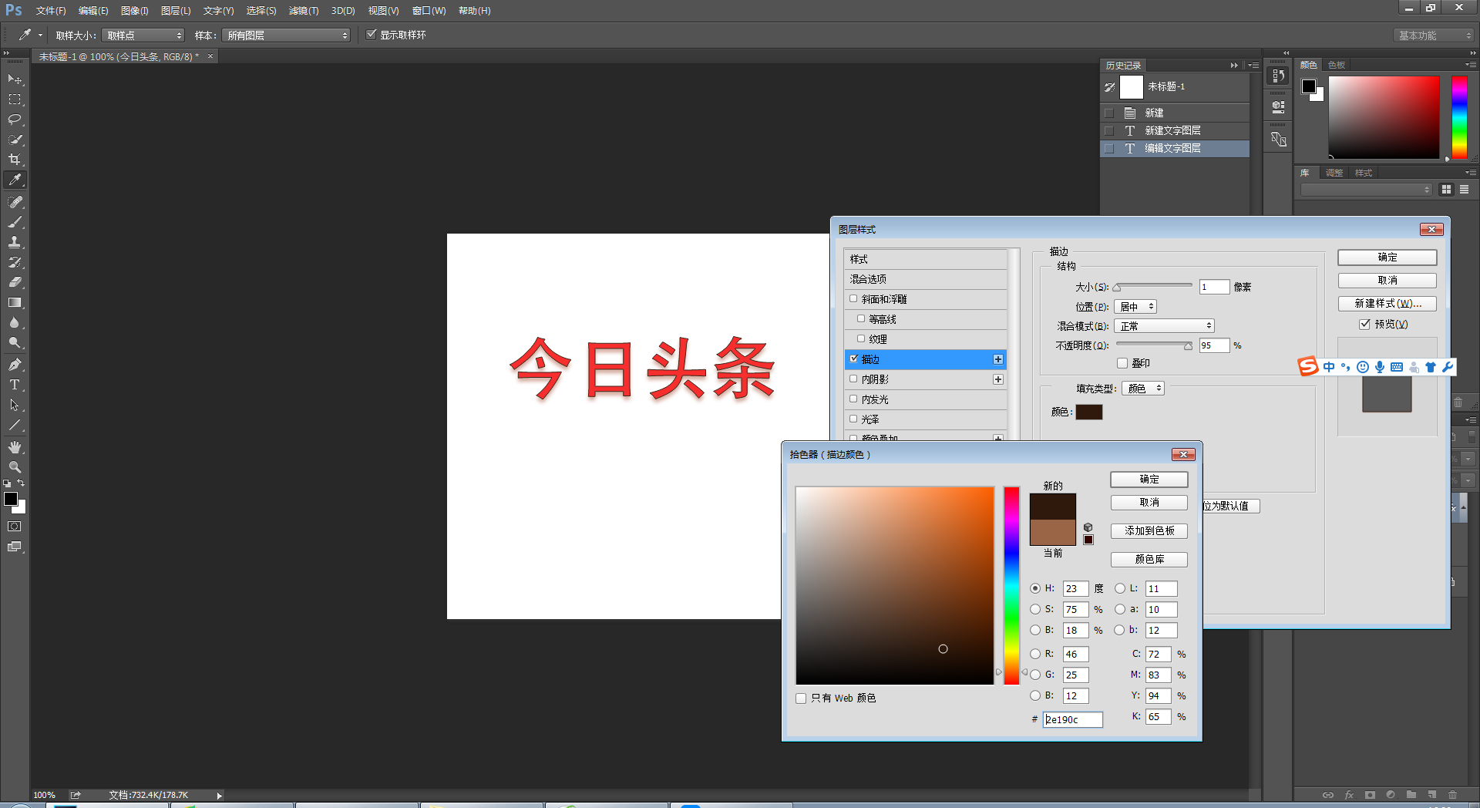The image size is (1480, 808).
Task: Click 添加到色板 button
Action: [1149, 531]
